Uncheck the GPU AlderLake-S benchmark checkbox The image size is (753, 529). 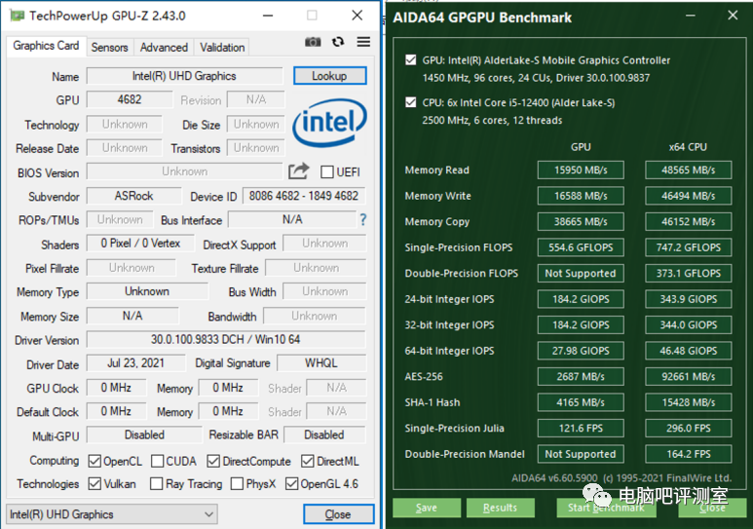411,60
